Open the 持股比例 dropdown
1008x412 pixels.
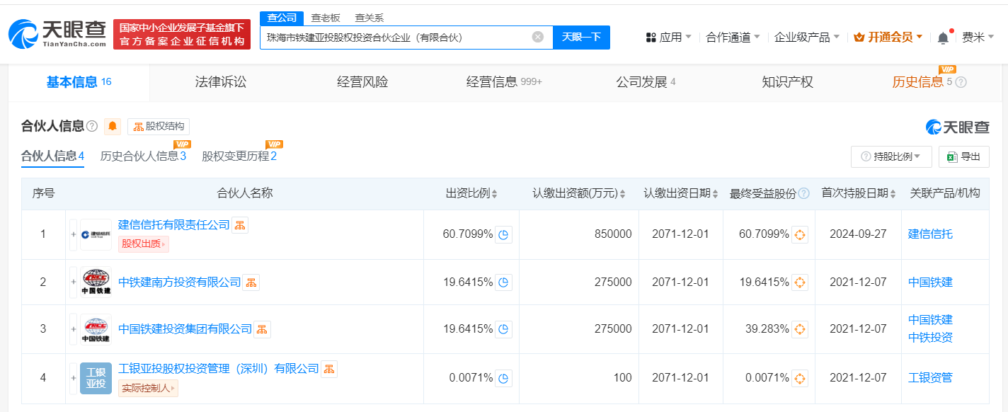891,156
